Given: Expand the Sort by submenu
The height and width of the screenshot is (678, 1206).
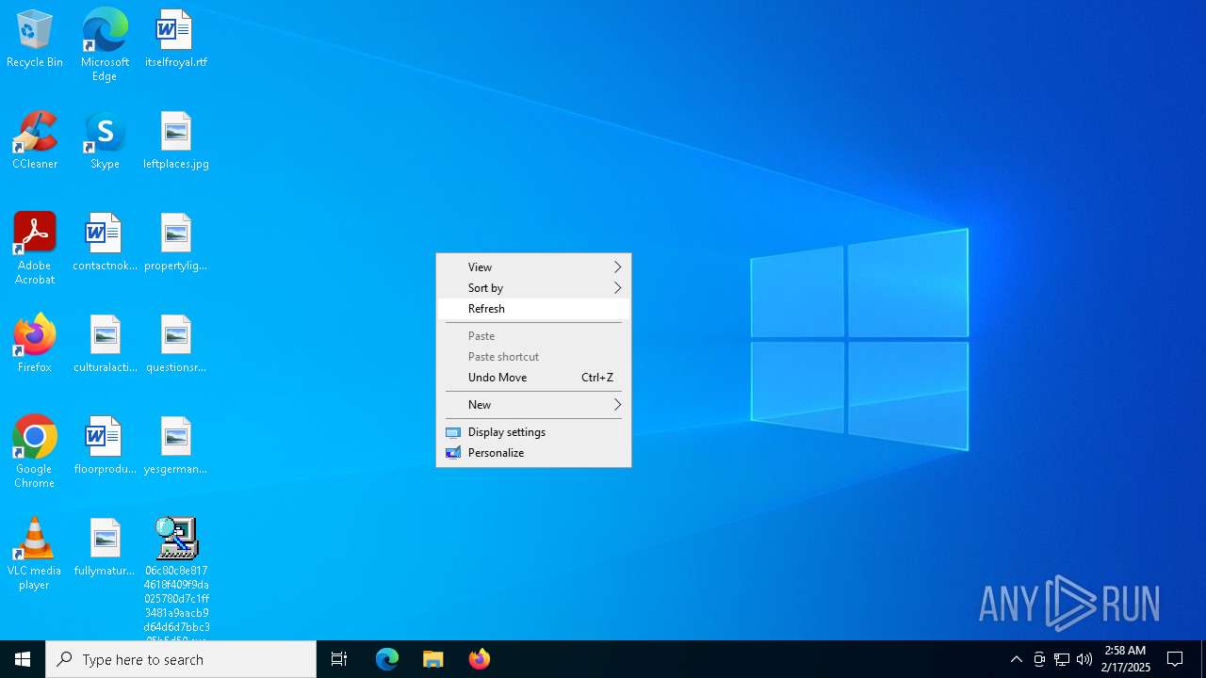Looking at the screenshot, I should point(533,288).
